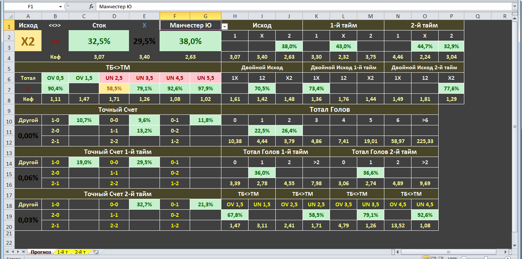
Task: Click the <<>> cell in column B
Action: tap(55, 25)
